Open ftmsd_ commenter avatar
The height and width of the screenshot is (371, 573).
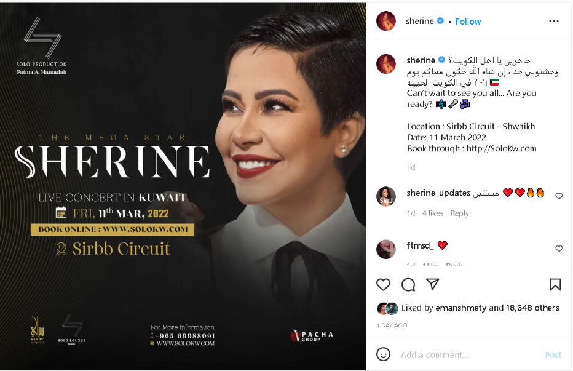[386, 249]
